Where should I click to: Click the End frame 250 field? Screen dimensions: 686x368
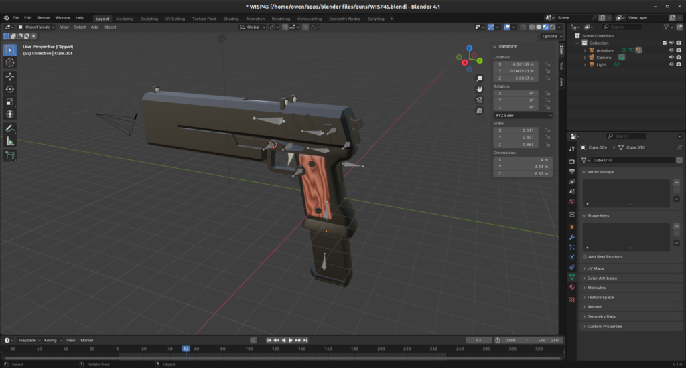point(548,340)
